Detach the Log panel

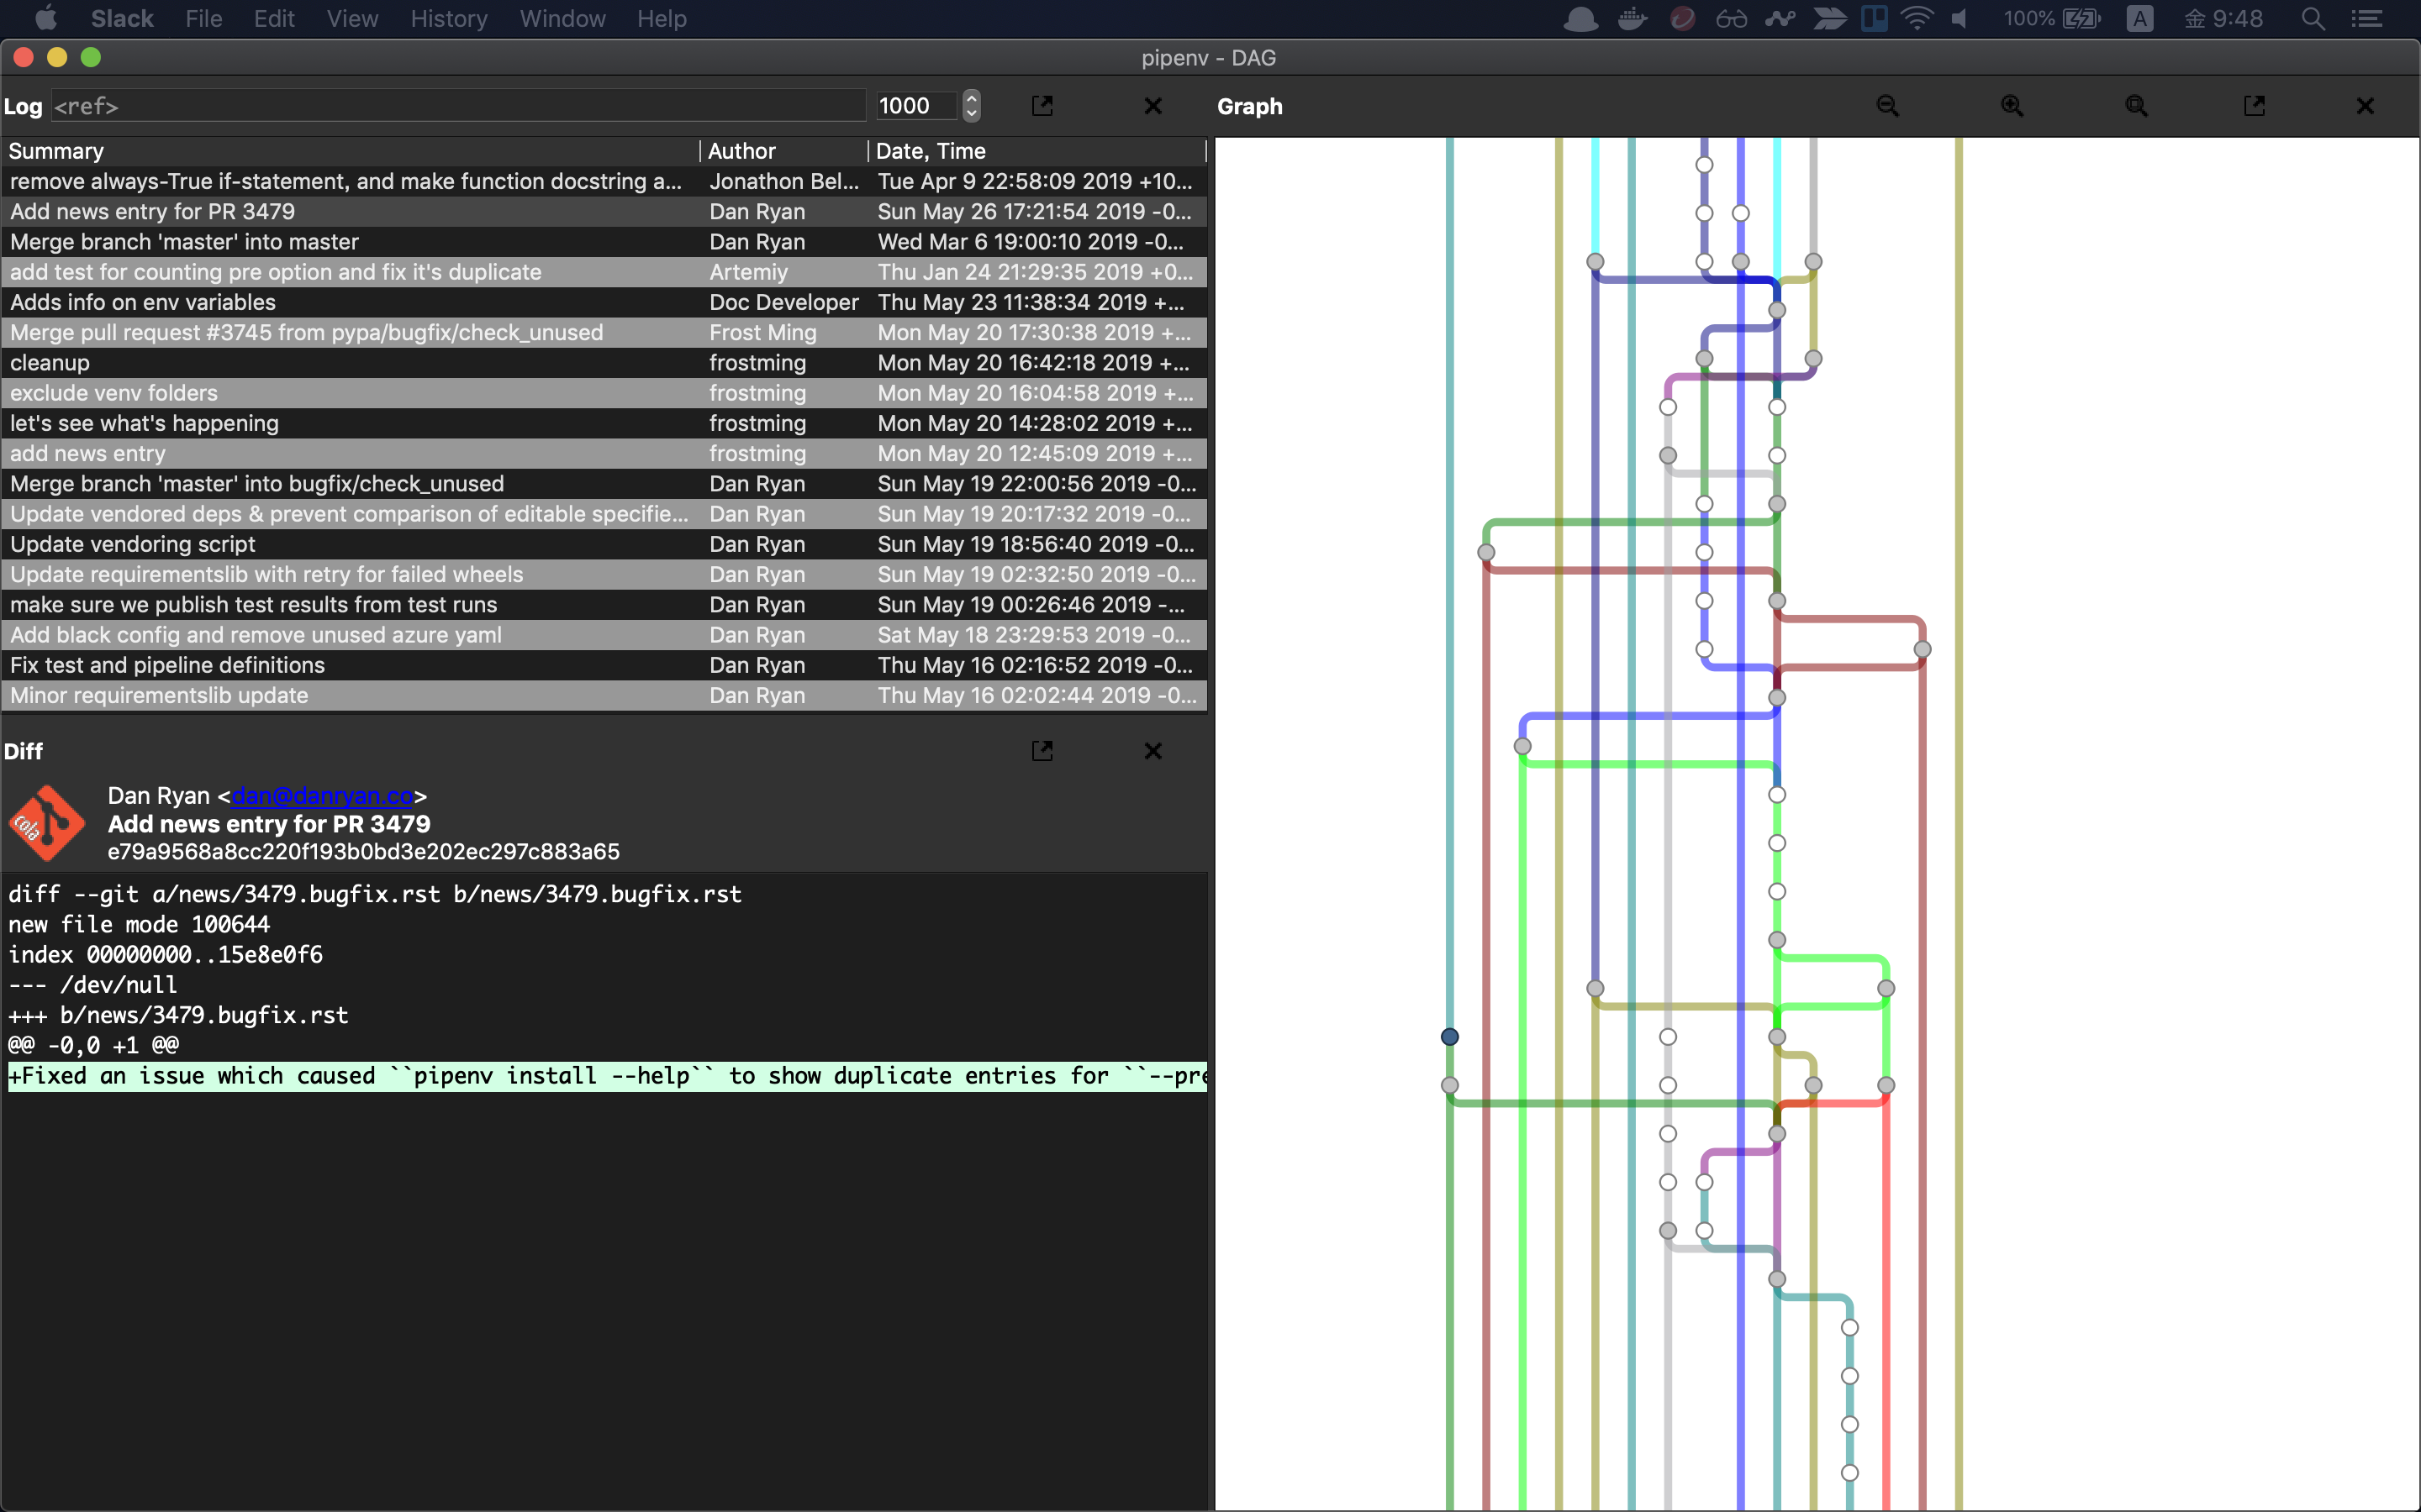(1042, 106)
